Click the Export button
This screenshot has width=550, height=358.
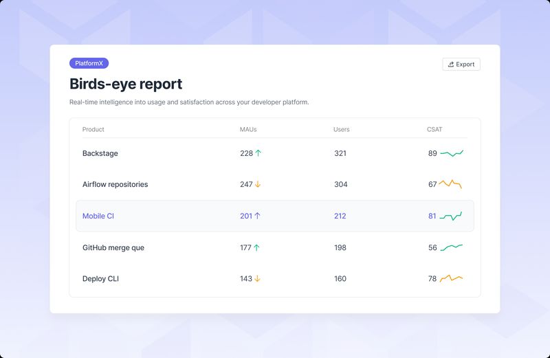point(461,65)
